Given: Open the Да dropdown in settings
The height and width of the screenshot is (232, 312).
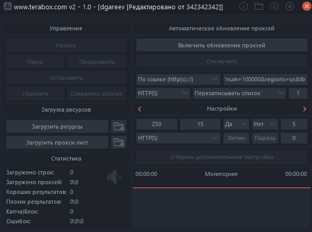Looking at the screenshot, I should point(236,124).
